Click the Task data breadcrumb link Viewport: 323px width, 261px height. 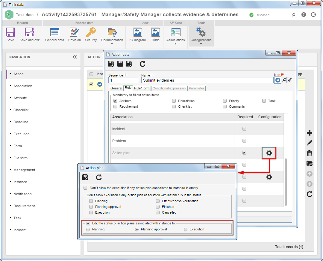pyautogui.click(x=25, y=15)
